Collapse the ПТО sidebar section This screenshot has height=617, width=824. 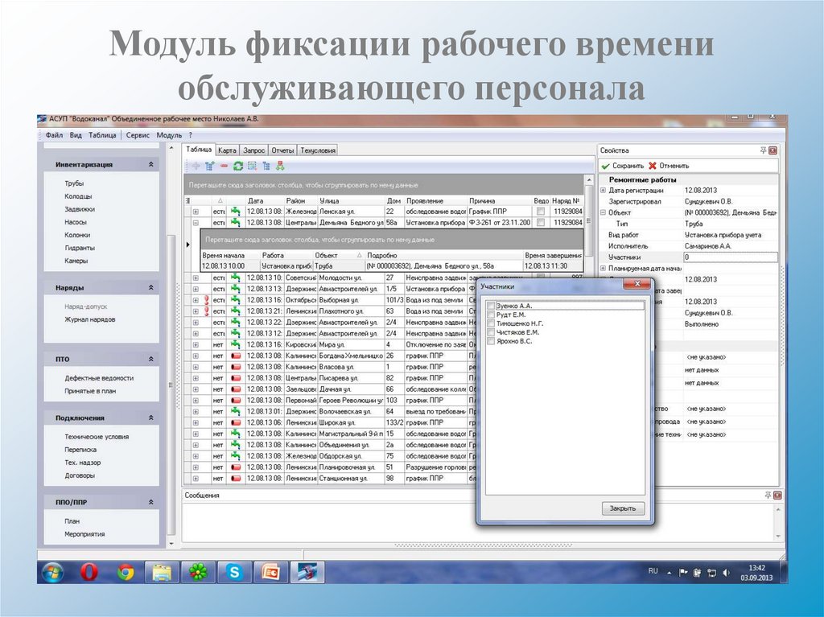click(x=150, y=360)
